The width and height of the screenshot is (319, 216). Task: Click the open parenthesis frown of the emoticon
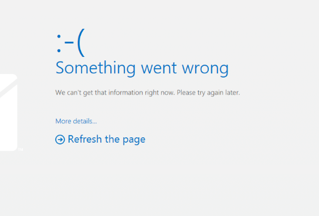[81, 42]
